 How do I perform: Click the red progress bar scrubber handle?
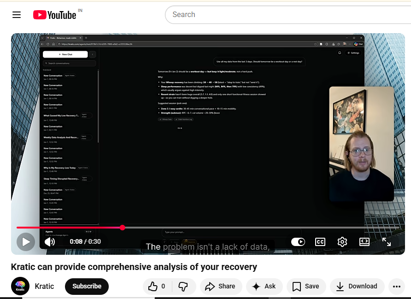click(123, 228)
